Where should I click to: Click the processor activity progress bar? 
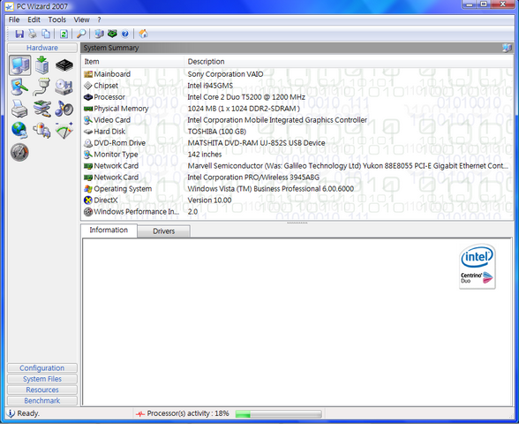click(278, 413)
